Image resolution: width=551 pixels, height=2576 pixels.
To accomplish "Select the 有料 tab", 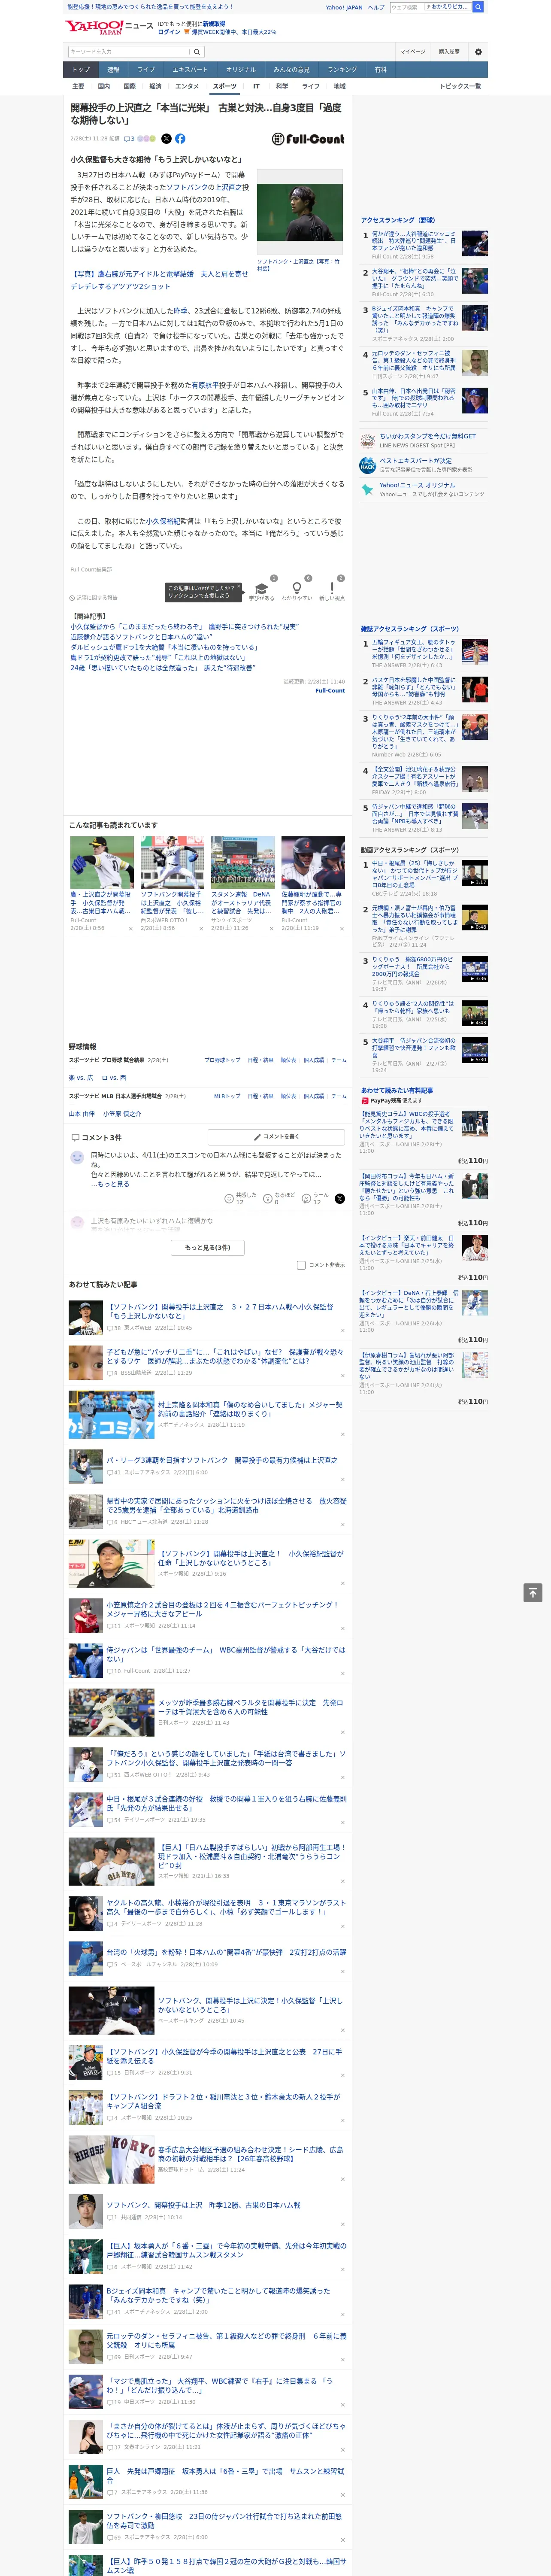I will 380,70.
